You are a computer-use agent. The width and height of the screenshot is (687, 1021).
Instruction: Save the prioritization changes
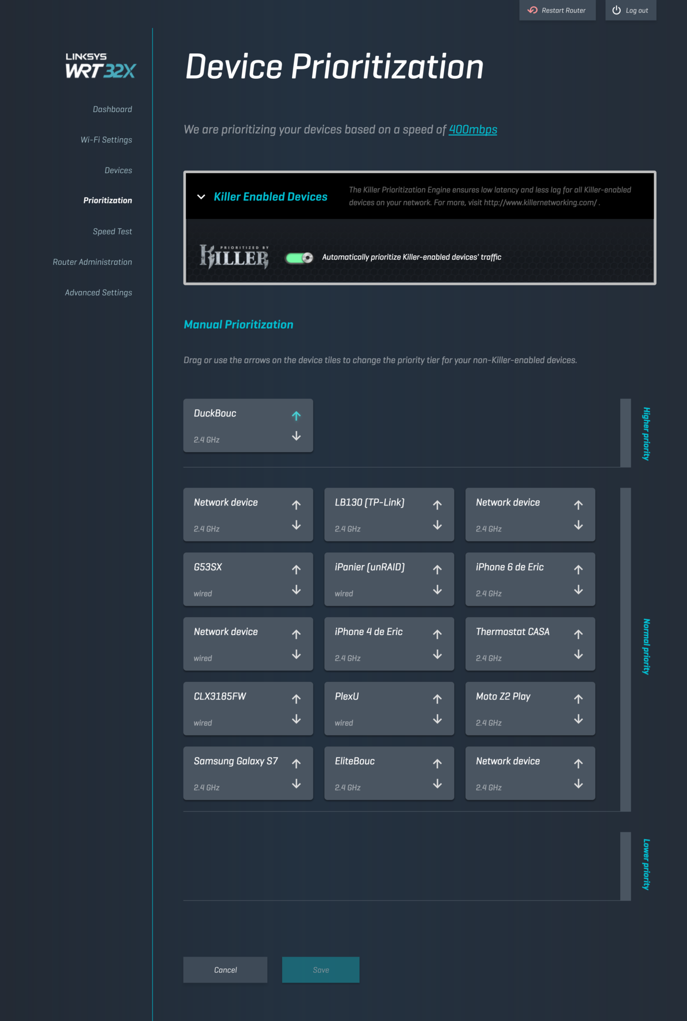click(321, 970)
